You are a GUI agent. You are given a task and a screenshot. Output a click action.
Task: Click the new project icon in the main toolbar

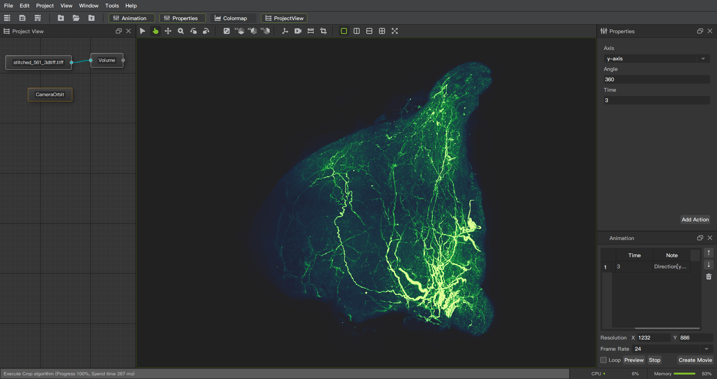point(7,18)
